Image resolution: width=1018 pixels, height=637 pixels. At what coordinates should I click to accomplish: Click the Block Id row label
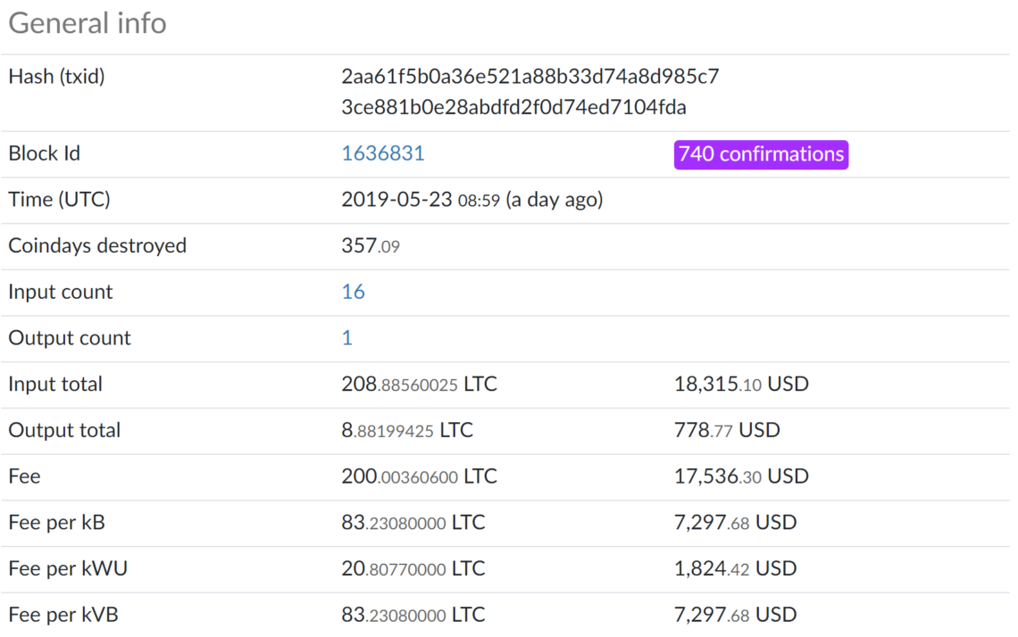44,153
